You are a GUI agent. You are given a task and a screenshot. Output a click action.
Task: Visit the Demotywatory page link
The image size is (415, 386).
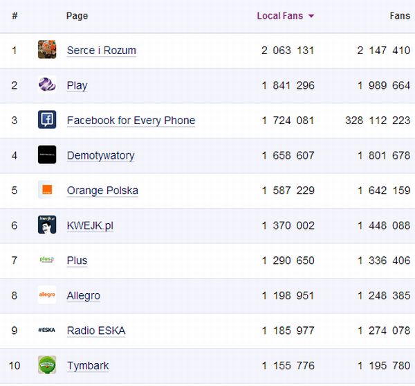(100, 156)
